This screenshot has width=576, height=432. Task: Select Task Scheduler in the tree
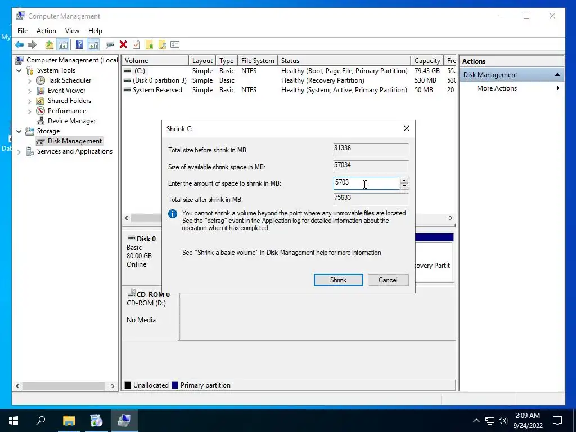(x=69, y=80)
